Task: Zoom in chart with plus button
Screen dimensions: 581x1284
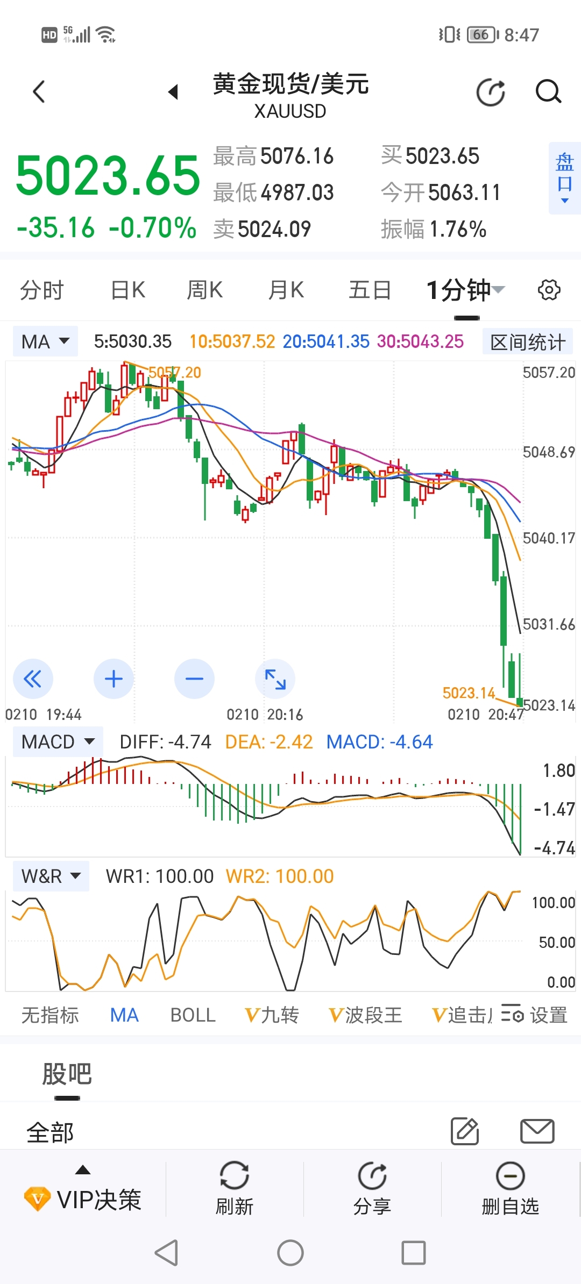Action: click(114, 679)
